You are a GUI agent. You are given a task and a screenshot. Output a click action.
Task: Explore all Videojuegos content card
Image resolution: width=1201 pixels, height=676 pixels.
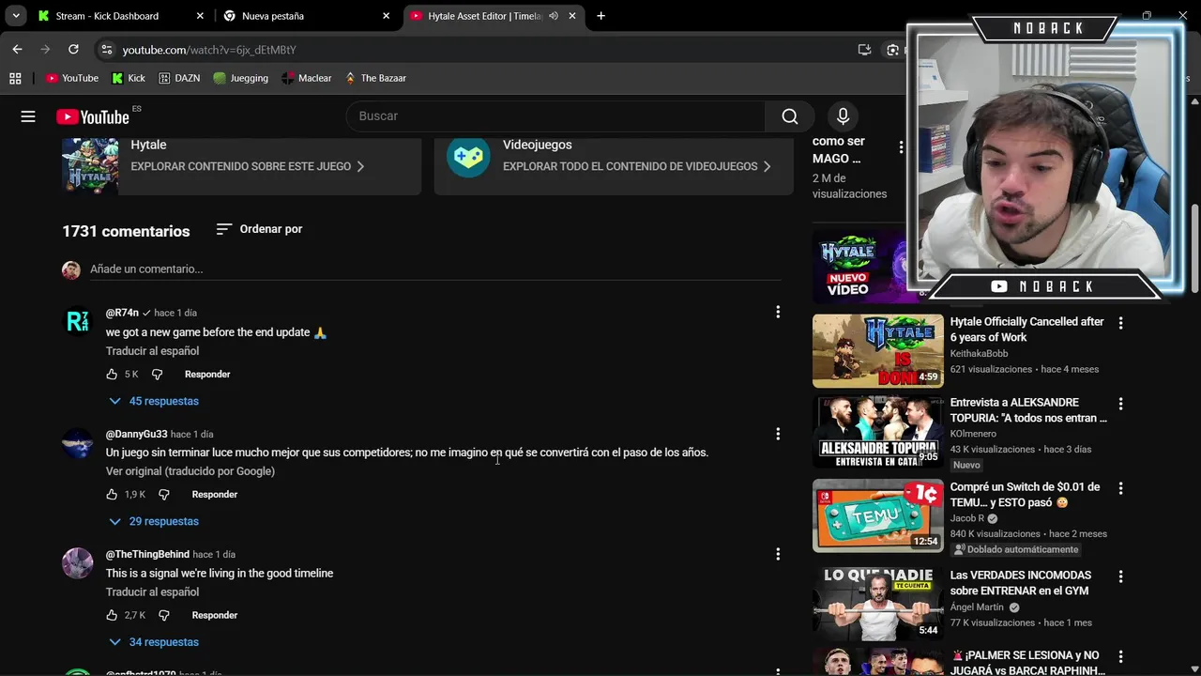click(614, 165)
